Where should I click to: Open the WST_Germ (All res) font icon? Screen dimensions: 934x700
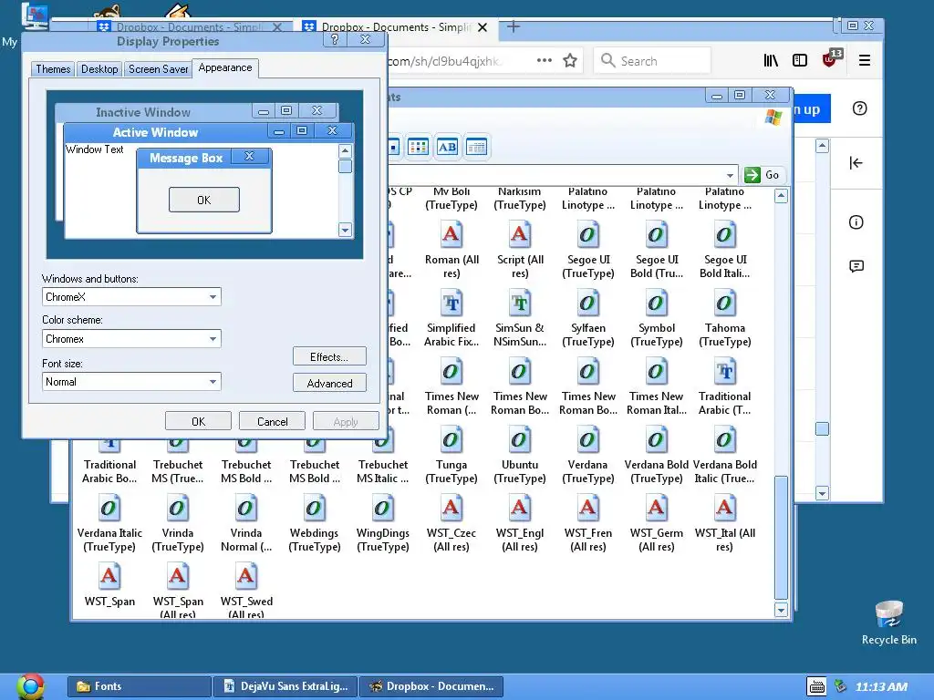pos(657,509)
